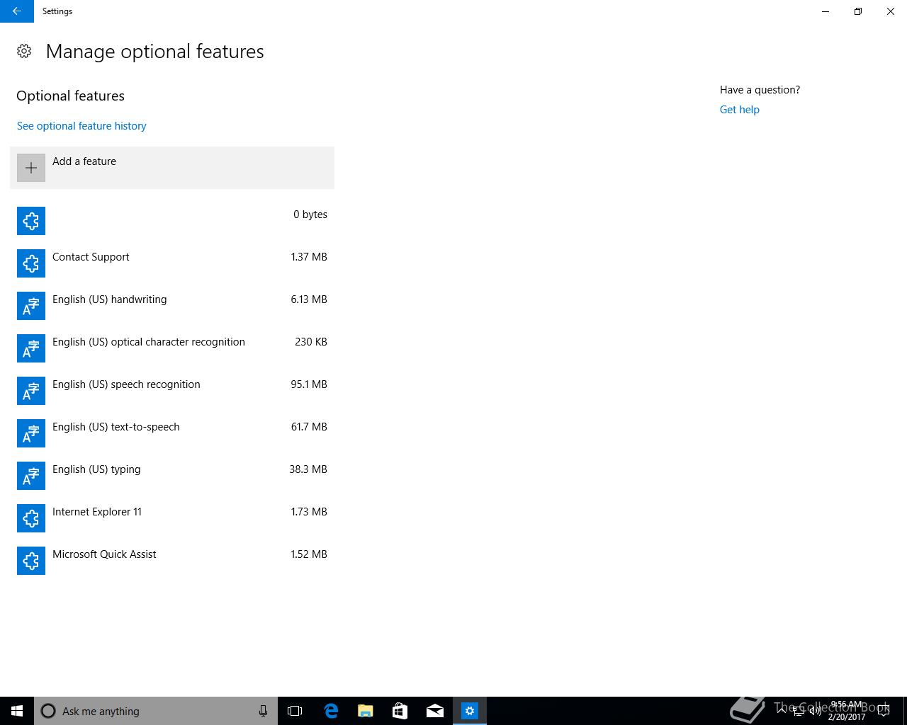Select English (US) speech recognition text
This screenshot has height=725, width=907.
click(x=126, y=384)
